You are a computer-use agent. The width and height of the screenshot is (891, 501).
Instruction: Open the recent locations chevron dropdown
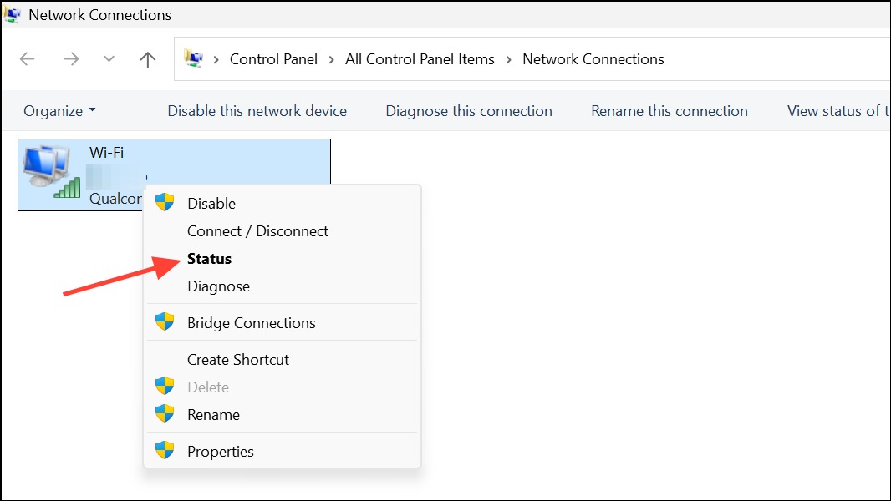tap(109, 59)
